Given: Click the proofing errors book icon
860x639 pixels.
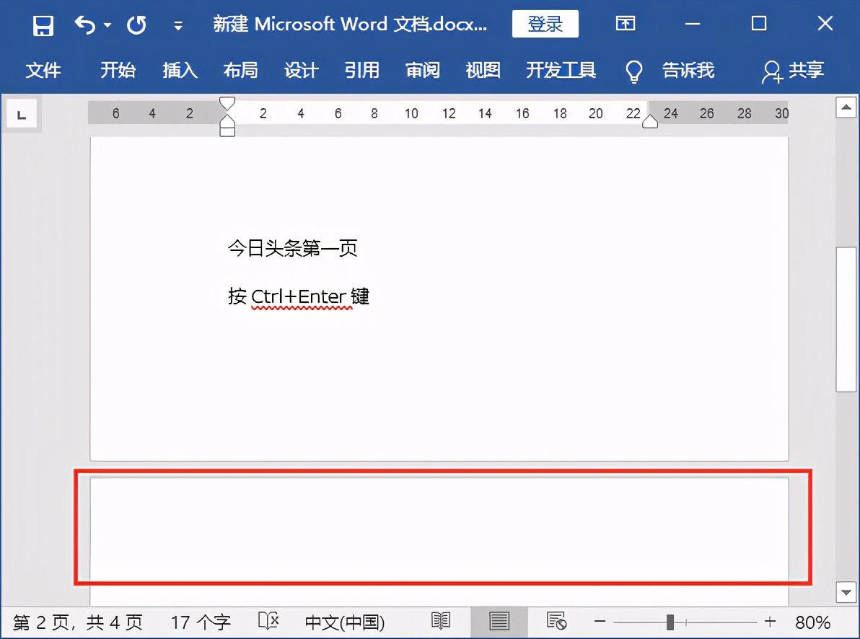Looking at the screenshot, I should click(x=268, y=621).
